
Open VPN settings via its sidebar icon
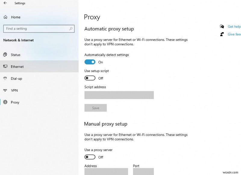pyautogui.click(x=5, y=90)
